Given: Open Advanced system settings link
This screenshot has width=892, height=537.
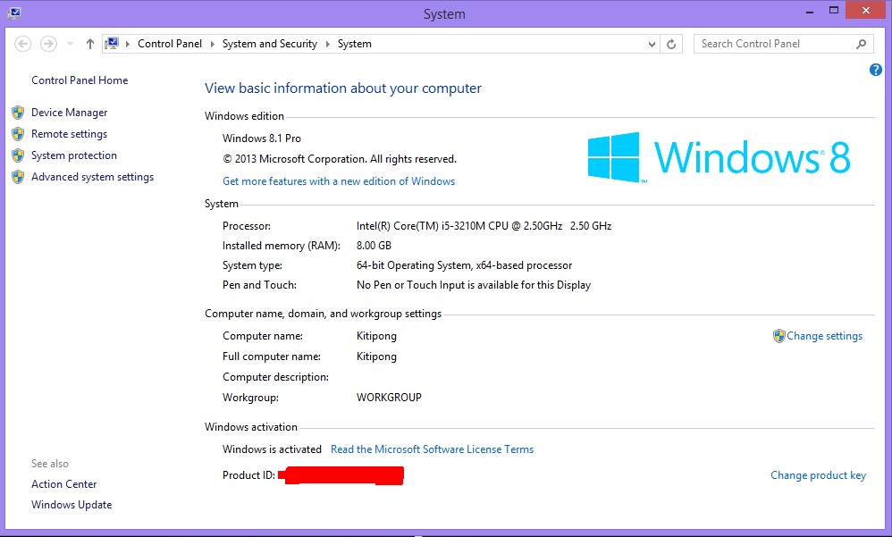Looking at the screenshot, I should click(93, 177).
